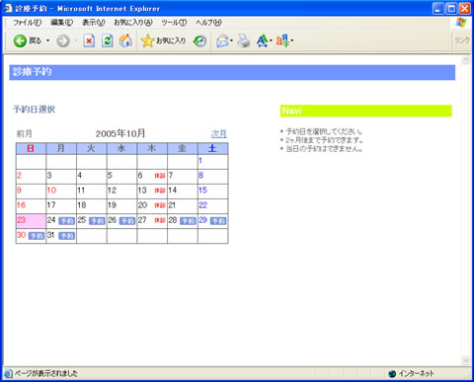Image resolution: width=474 pixels, height=382 pixels.
Task: Open the お気に入り(A) menu
Action: pos(133,23)
